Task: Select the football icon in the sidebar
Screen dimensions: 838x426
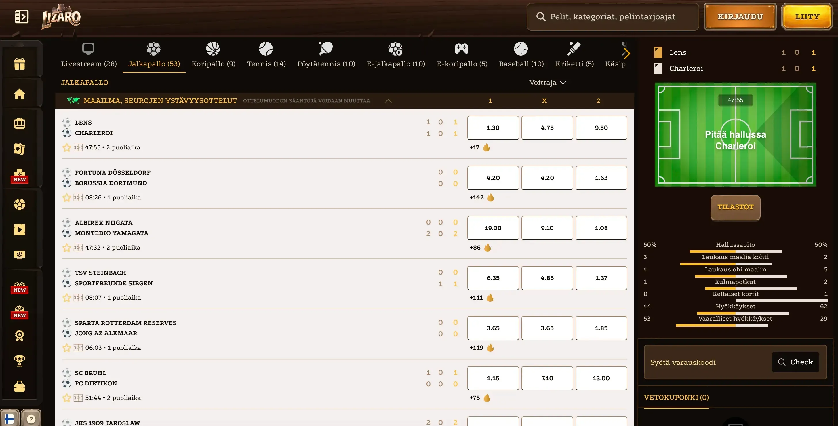Action: coord(20,204)
